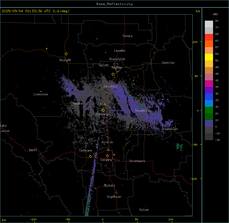Click the RedDeer city label

117,68
